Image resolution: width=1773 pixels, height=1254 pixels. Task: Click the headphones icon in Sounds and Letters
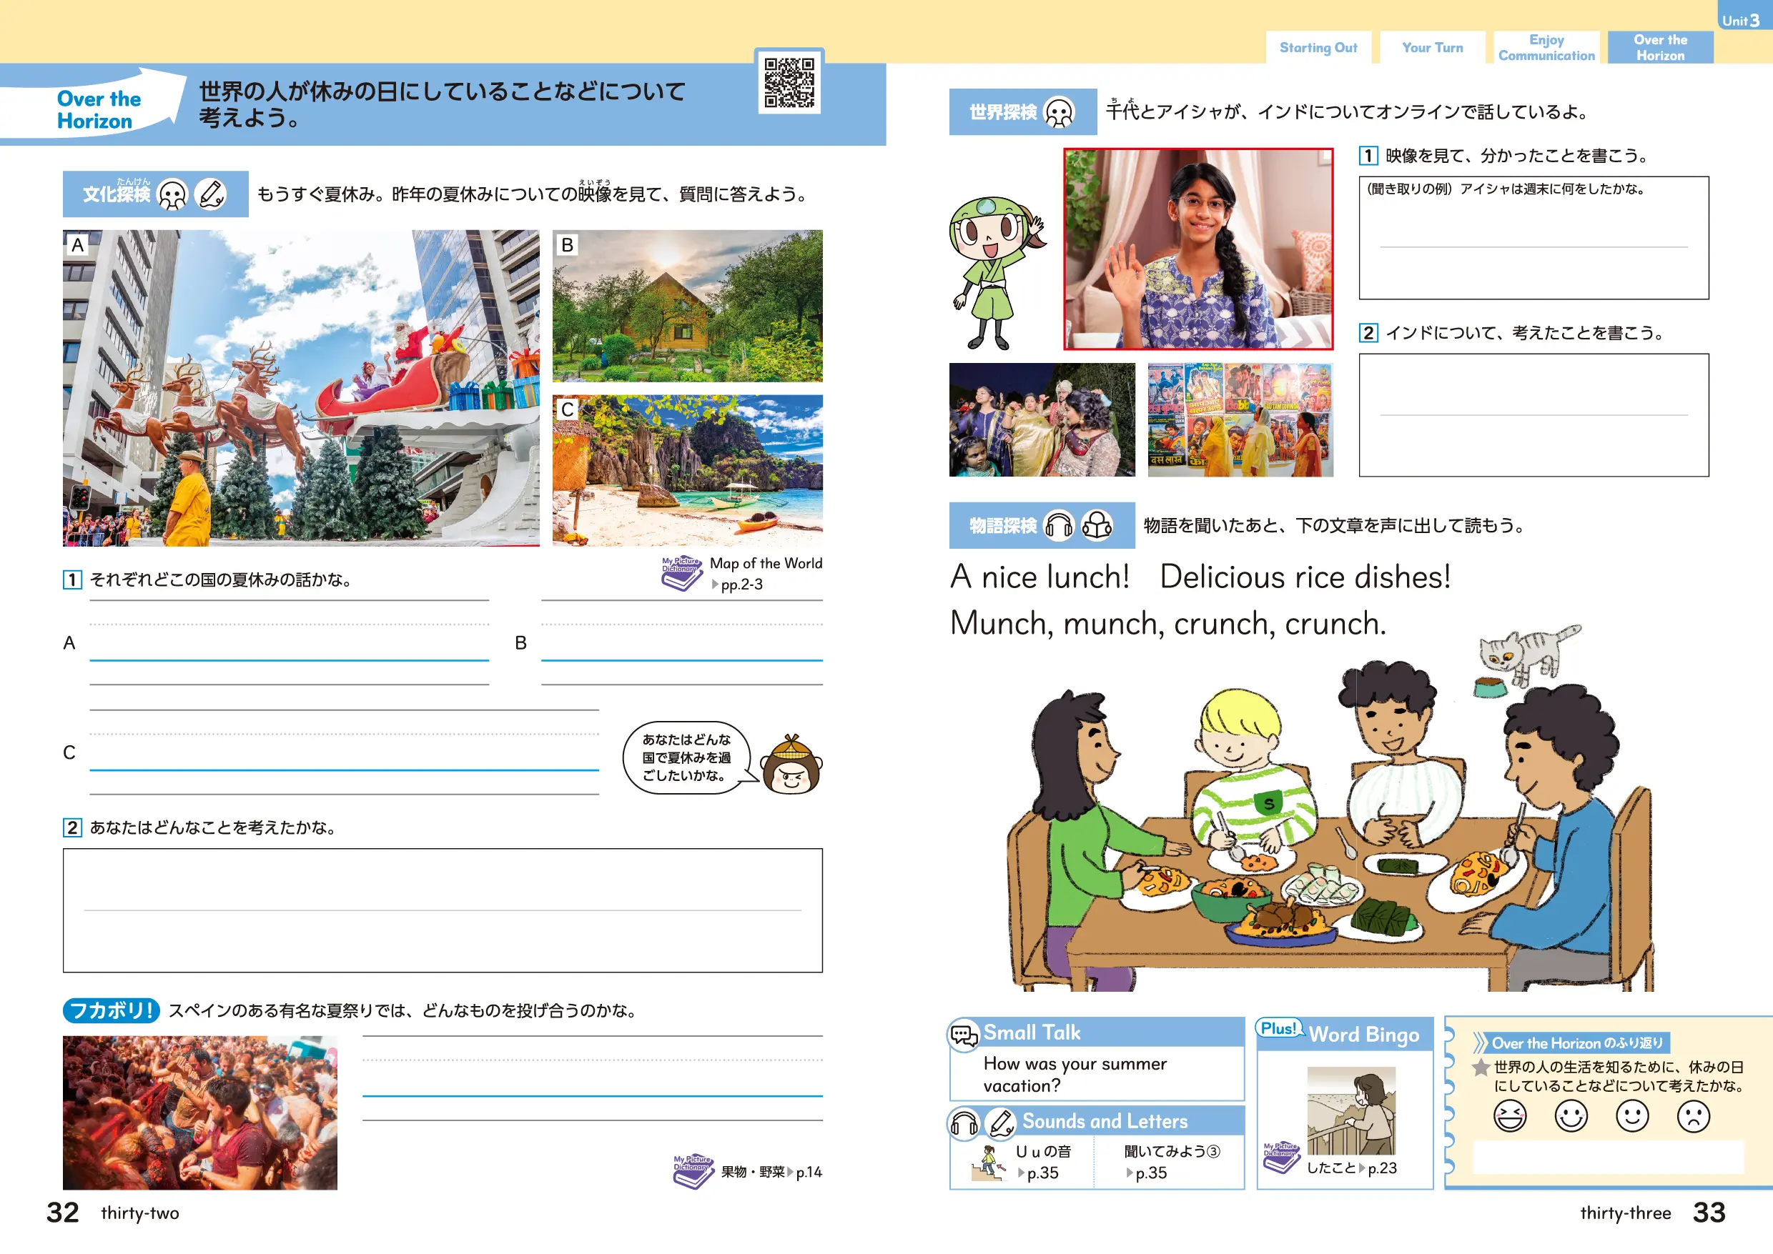(x=964, y=1123)
